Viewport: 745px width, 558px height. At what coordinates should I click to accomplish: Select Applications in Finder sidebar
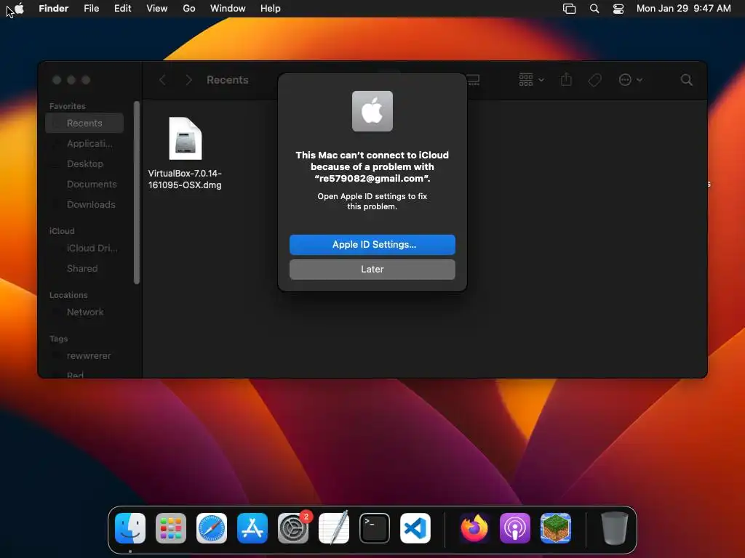click(84, 143)
